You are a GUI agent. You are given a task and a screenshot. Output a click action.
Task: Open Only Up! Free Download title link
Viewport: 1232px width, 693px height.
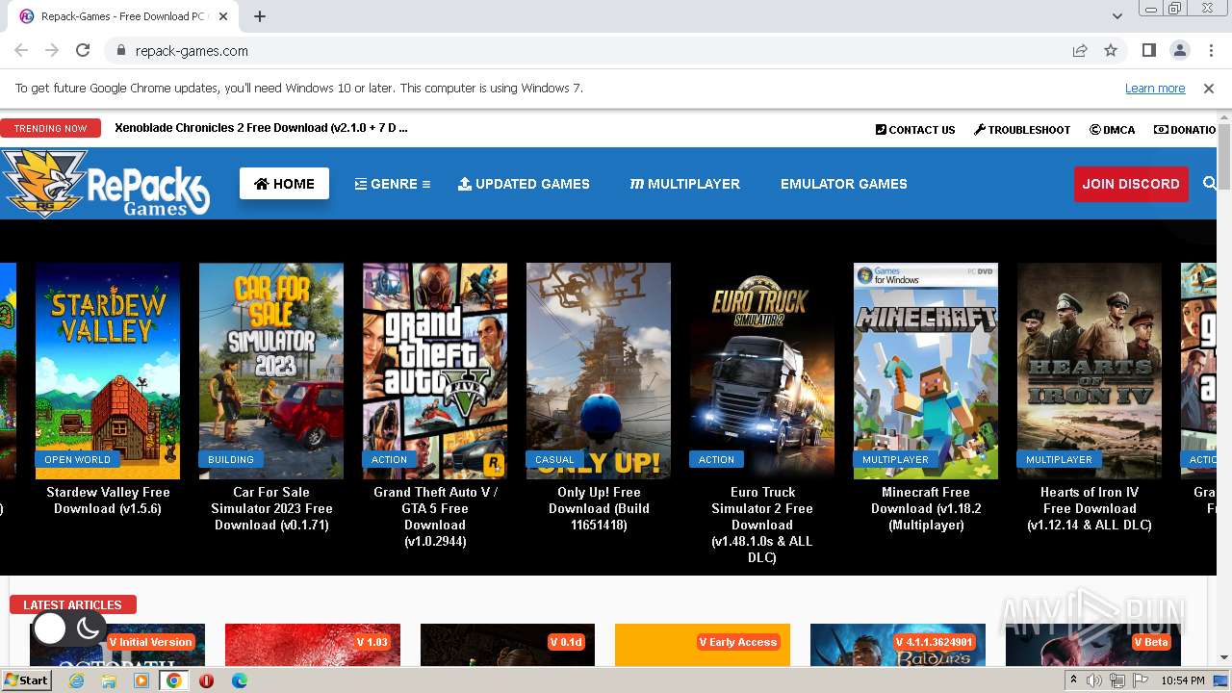click(x=599, y=508)
